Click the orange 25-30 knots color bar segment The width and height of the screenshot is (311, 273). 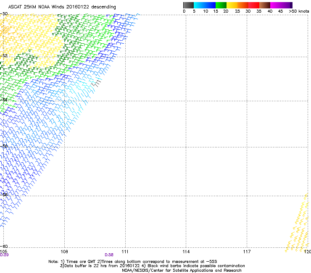[243, 5]
